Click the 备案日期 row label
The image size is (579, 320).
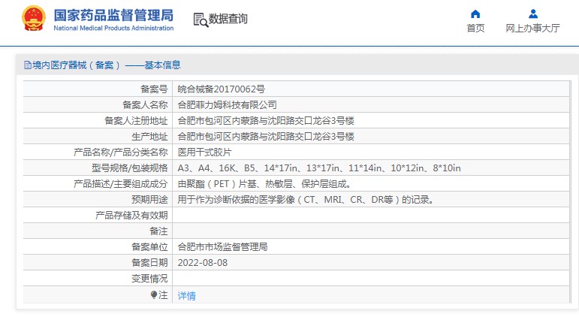pos(149,263)
